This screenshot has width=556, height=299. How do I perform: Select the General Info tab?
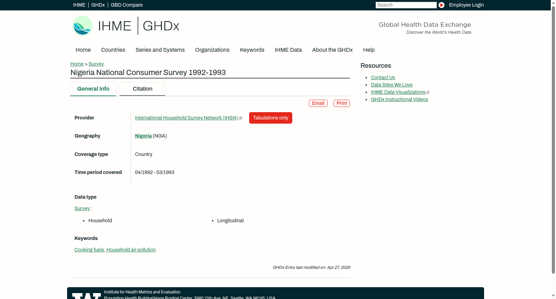click(x=93, y=89)
